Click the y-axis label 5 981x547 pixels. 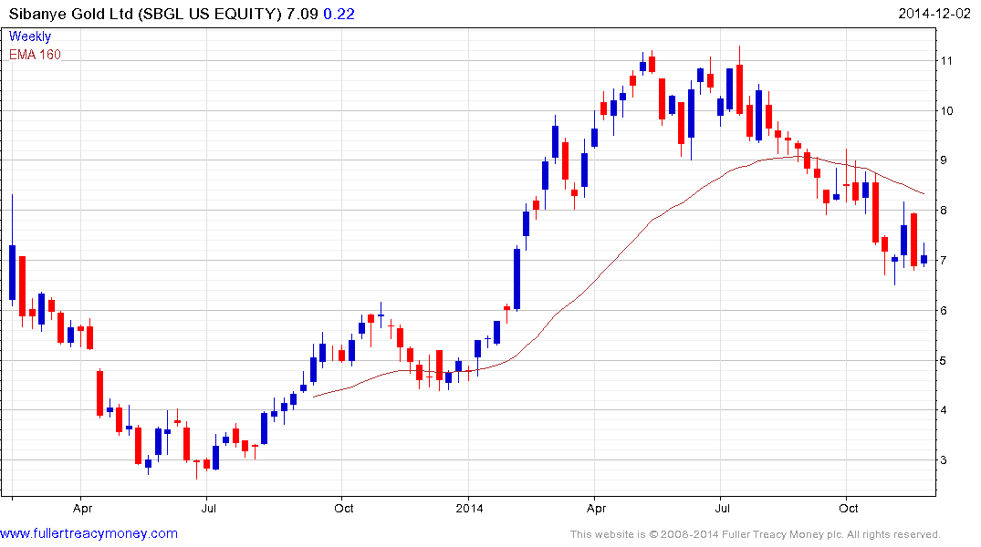click(x=944, y=361)
